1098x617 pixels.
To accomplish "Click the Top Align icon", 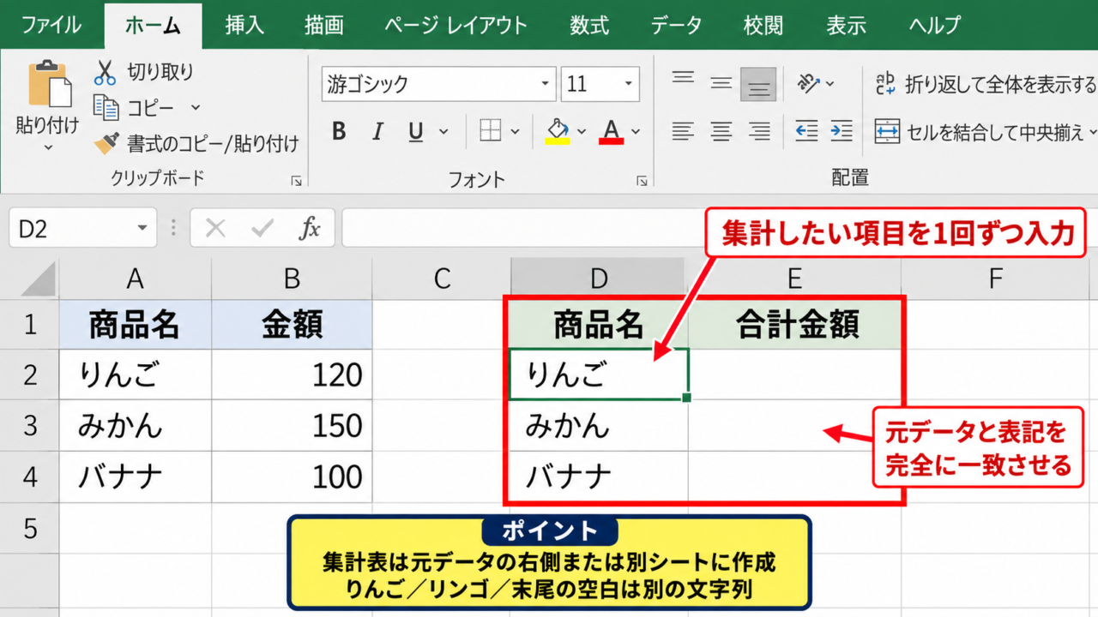I will (683, 80).
